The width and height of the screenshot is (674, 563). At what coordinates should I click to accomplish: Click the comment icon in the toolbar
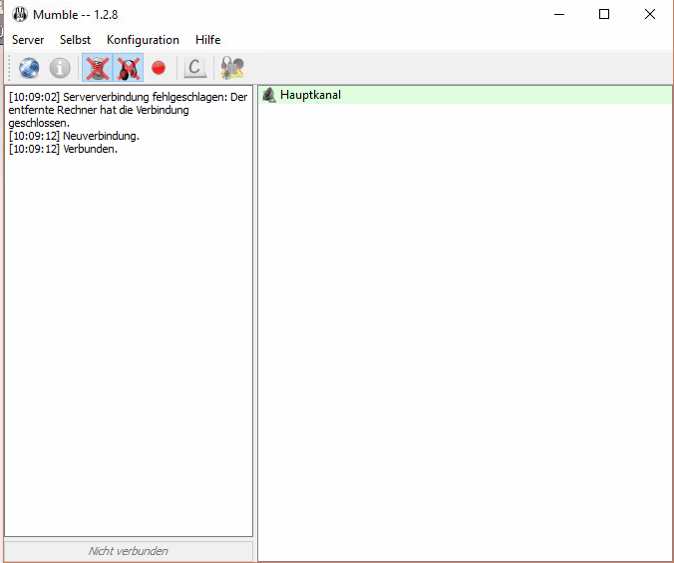[x=195, y=68]
